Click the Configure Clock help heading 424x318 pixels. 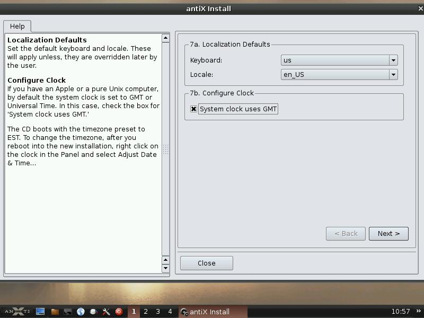pos(37,81)
